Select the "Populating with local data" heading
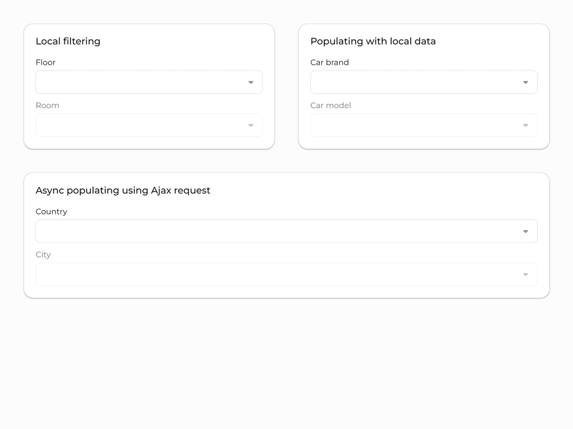Image resolution: width=573 pixels, height=429 pixels. tap(373, 41)
